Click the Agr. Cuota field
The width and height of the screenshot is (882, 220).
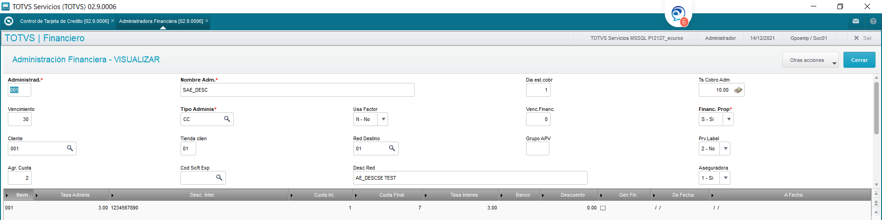point(19,178)
